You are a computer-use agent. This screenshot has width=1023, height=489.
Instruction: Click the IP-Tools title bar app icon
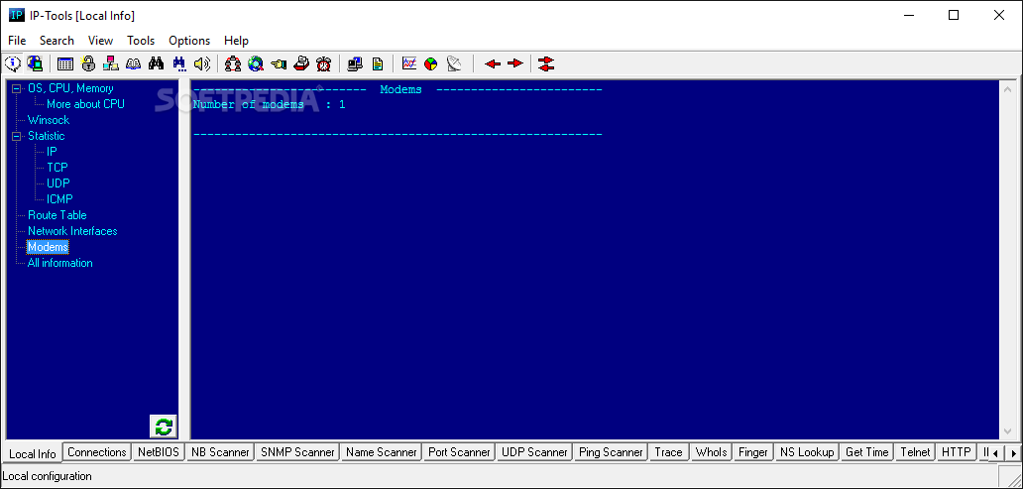(x=16, y=15)
